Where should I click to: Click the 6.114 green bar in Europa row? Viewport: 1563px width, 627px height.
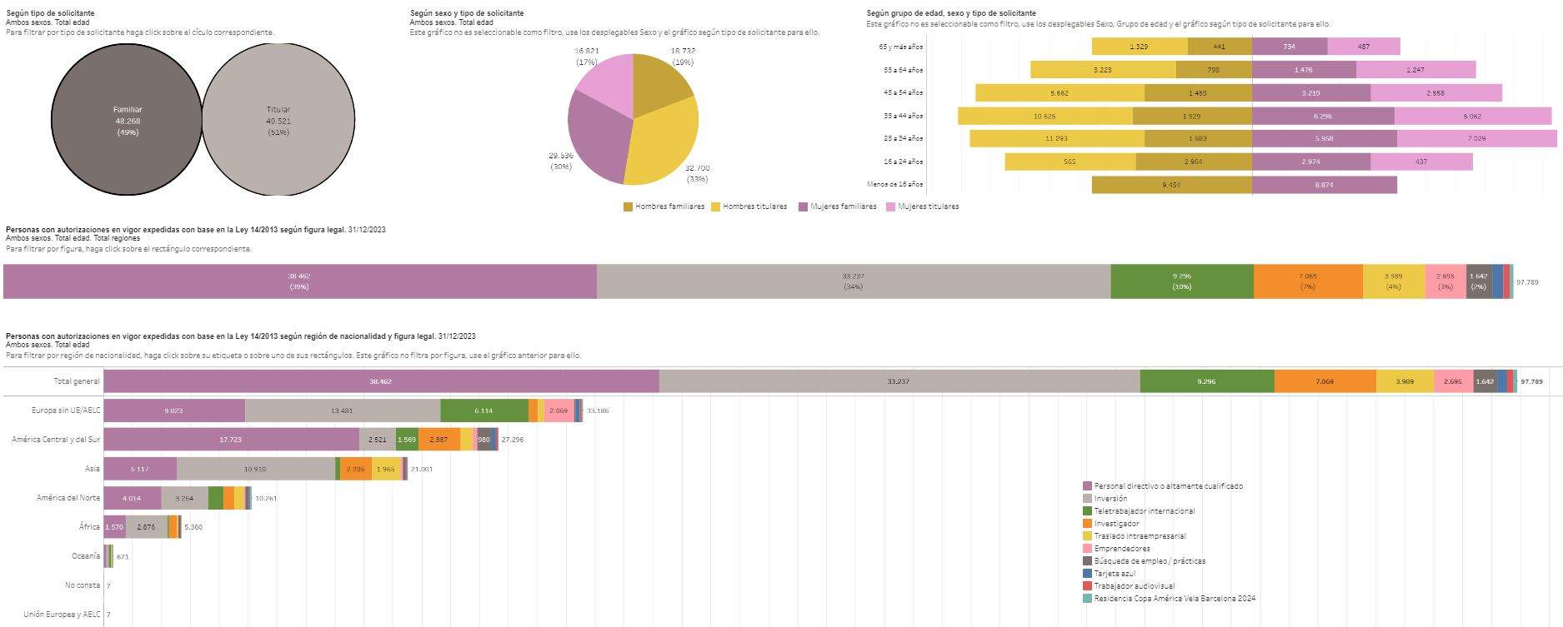484,411
